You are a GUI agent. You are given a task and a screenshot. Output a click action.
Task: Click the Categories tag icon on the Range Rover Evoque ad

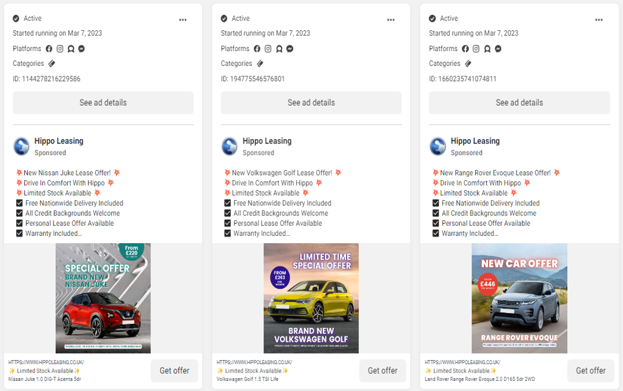point(468,63)
